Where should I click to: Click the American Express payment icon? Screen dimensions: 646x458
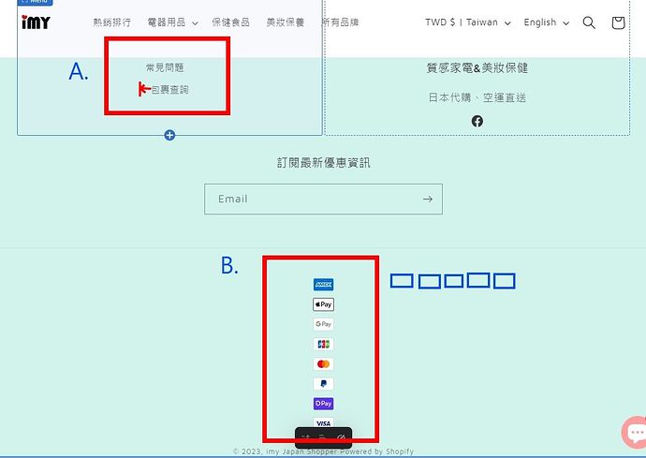323,285
